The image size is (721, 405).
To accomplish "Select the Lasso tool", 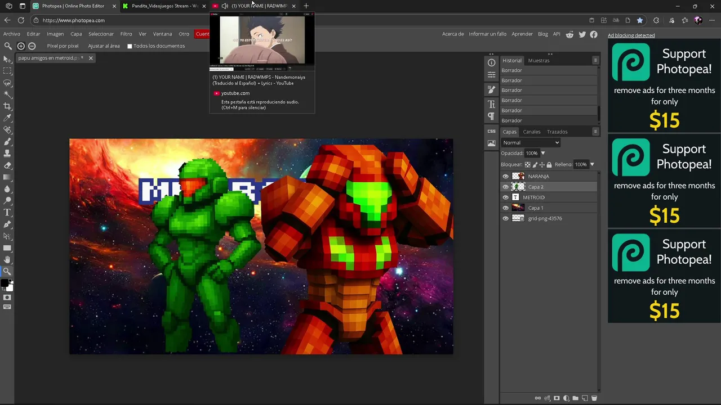I will (x=7, y=83).
